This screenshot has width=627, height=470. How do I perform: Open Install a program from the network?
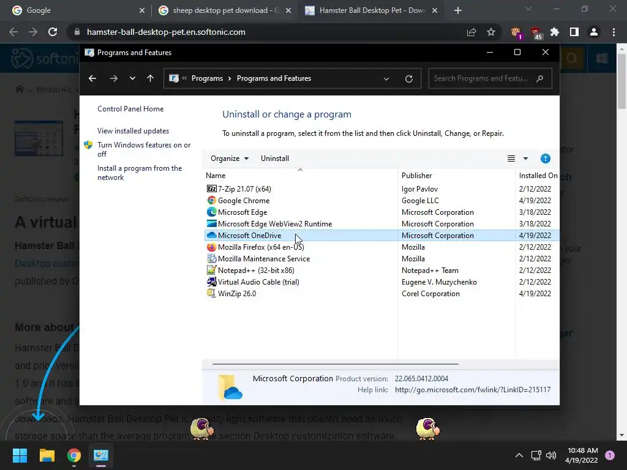140,173
